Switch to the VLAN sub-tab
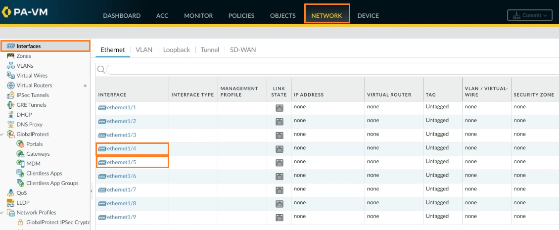The width and height of the screenshot is (559, 230). click(144, 50)
